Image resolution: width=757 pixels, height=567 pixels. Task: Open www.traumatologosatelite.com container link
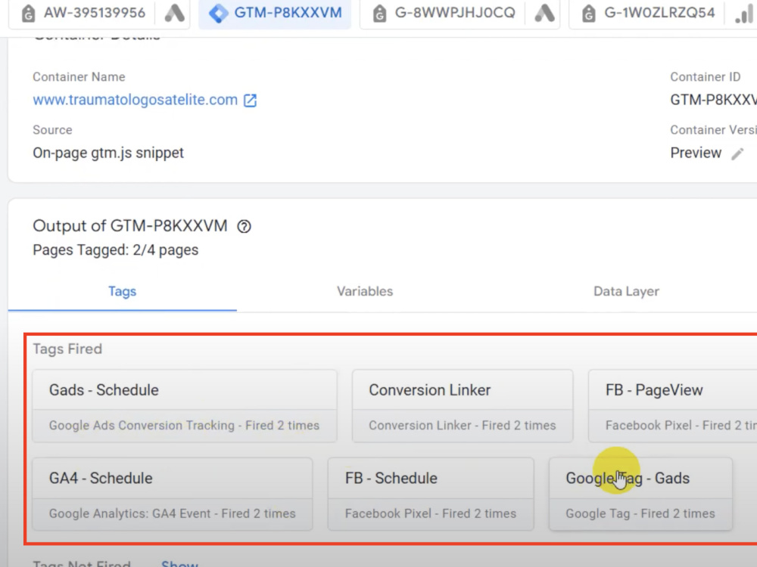(x=136, y=100)
